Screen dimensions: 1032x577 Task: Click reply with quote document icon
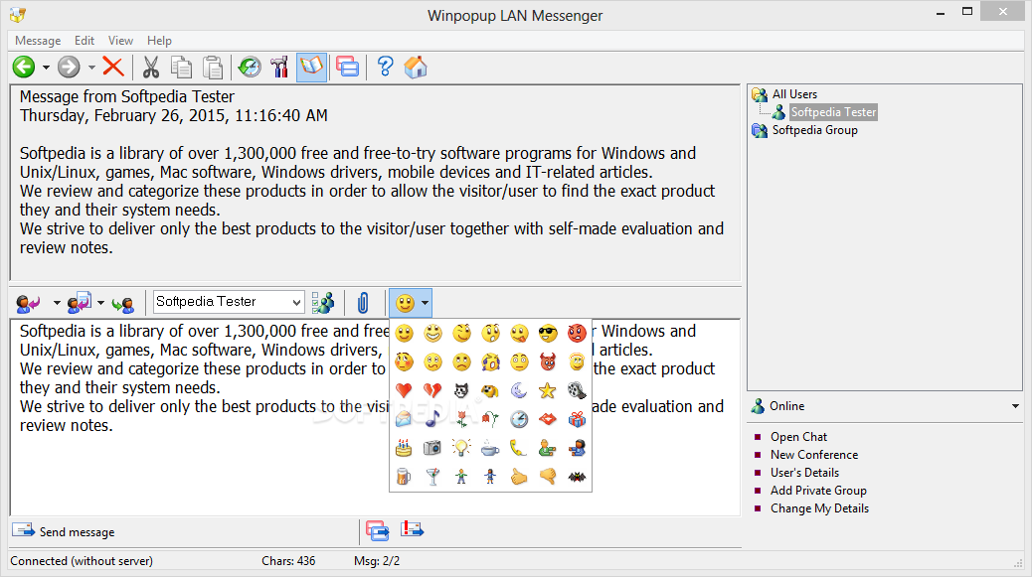tap(80, 303)
